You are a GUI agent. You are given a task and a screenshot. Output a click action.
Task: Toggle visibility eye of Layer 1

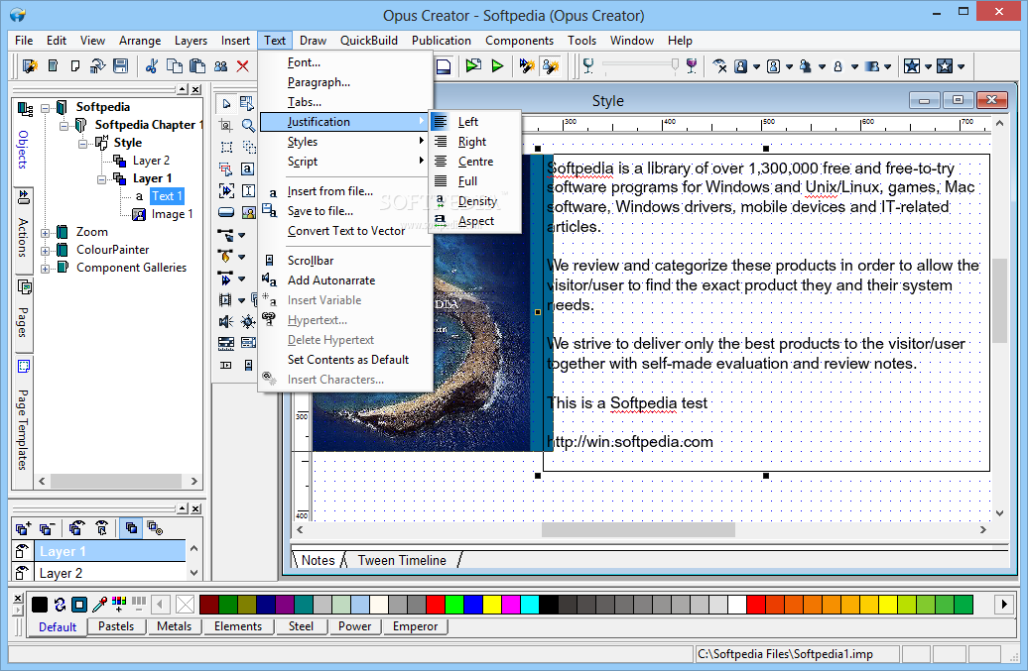tap(22, 551)
